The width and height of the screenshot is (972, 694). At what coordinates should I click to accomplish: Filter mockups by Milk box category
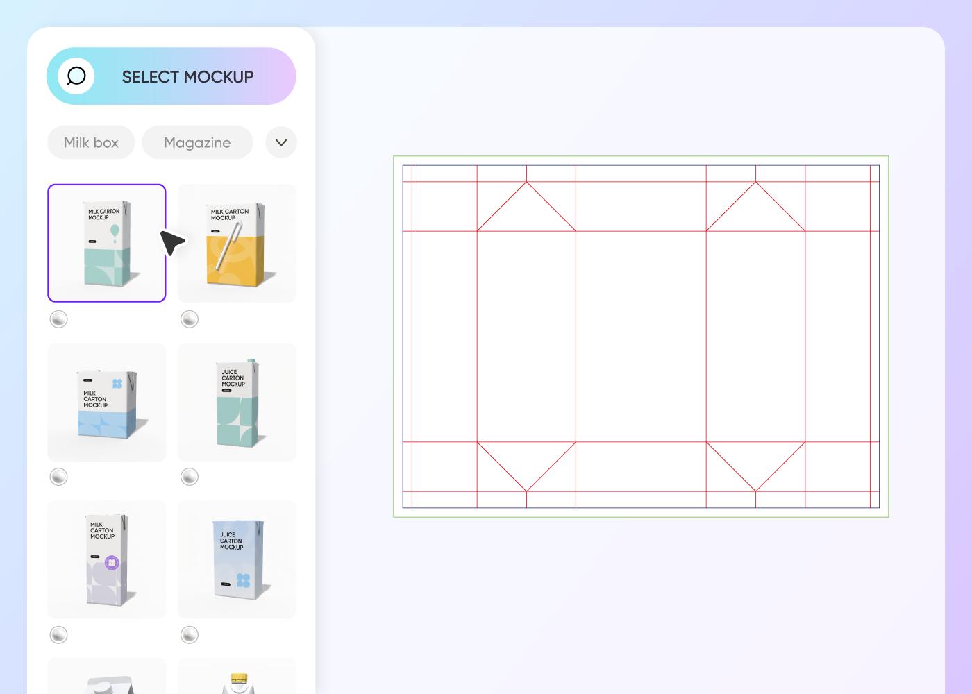pos(90,142)
